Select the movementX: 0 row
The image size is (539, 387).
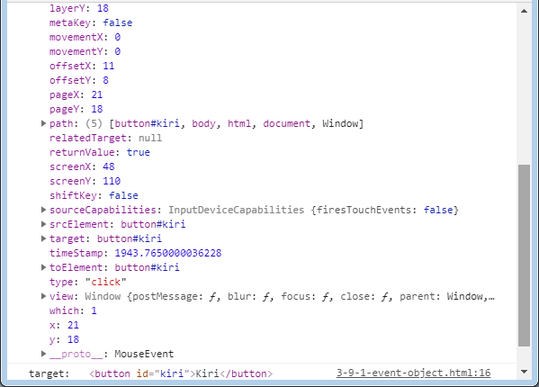[x=85, y=37]
